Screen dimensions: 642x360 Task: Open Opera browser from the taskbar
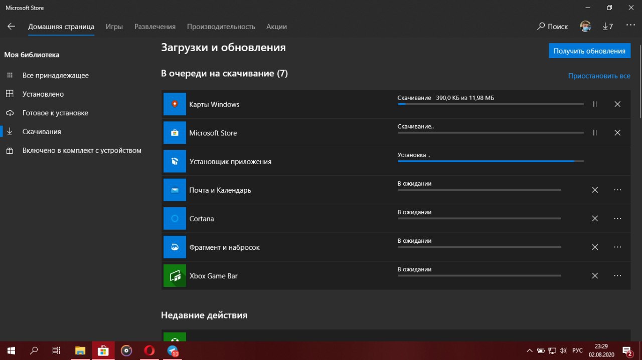coord(149,350)
